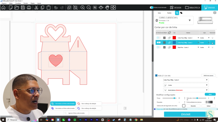
Task: Open the Visualizar menu
Action: coord(18,3)
